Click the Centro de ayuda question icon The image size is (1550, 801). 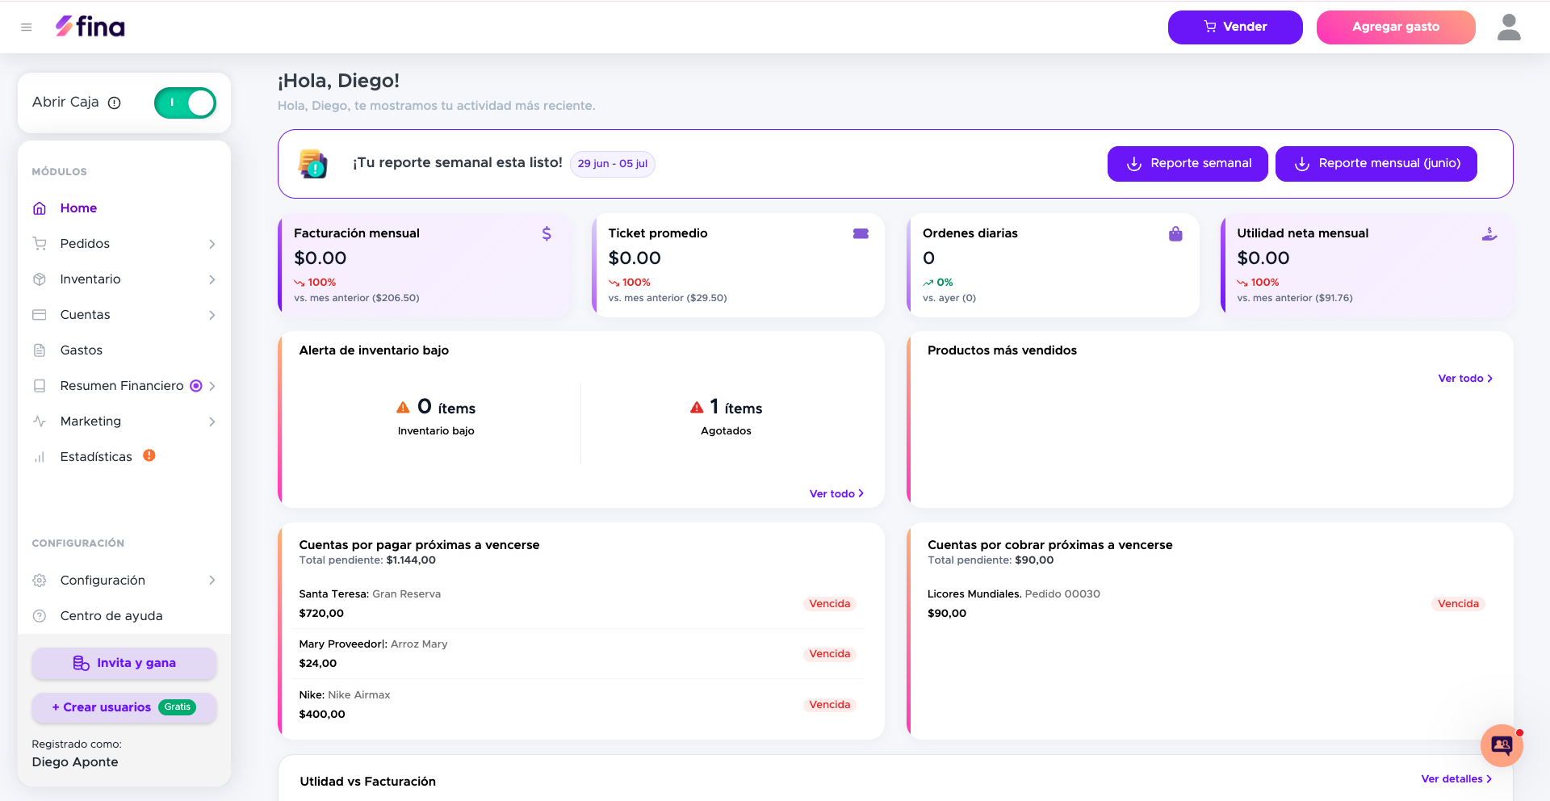click(x=40, y=616)
